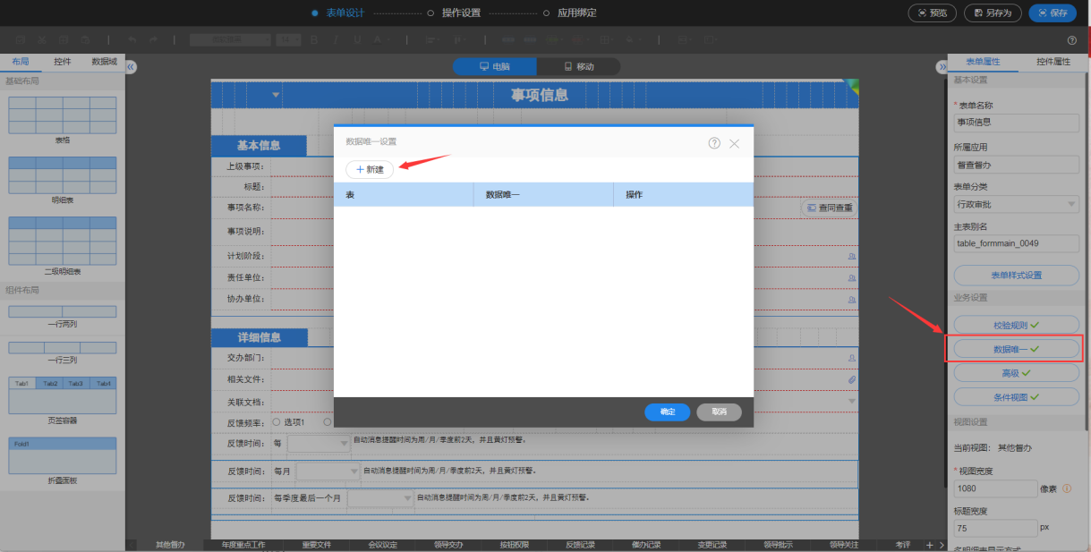1091x552 pixels.
Task: Switch to the 电脑 desktop view
Action: point(495,66)
